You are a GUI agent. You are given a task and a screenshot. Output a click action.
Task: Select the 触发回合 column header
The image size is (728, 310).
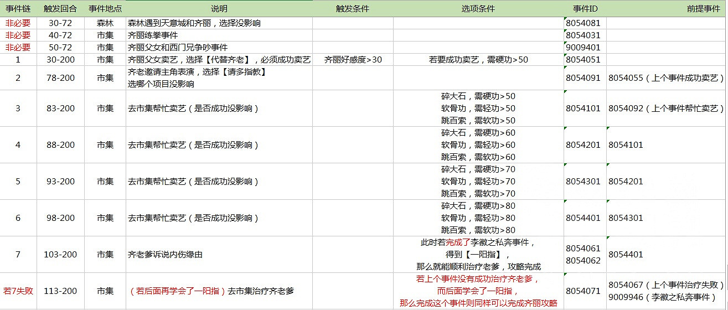[60, 9]
